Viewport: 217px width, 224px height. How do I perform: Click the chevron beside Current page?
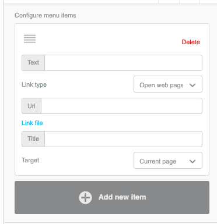coord(192,161)
